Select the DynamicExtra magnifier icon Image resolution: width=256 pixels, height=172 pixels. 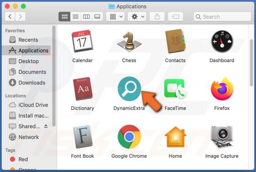(129, 89)
